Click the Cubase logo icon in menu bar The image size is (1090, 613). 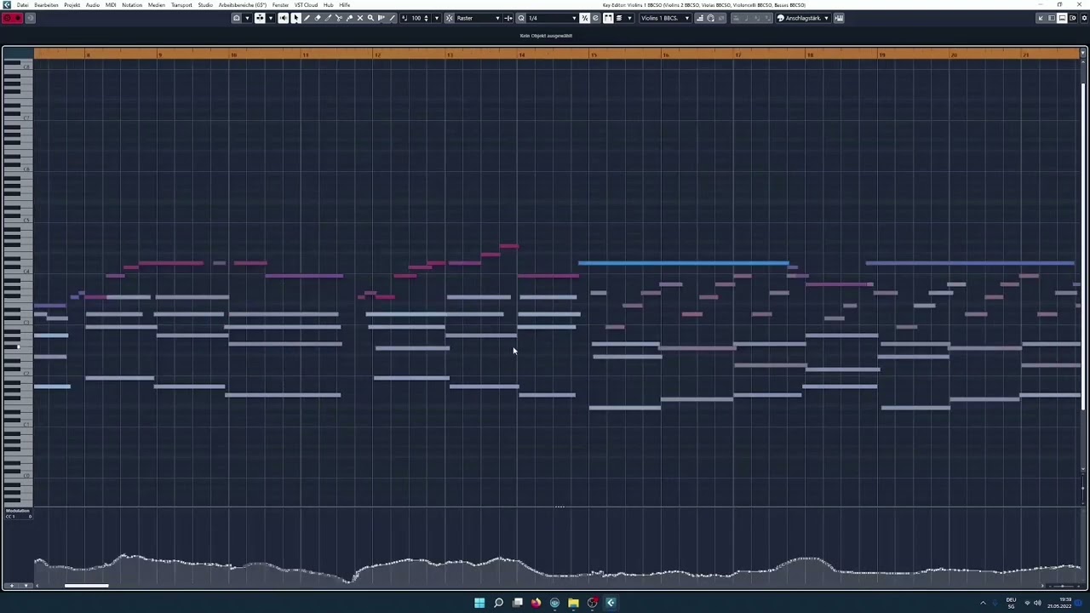pyautogui.click(x=8, y=5)
